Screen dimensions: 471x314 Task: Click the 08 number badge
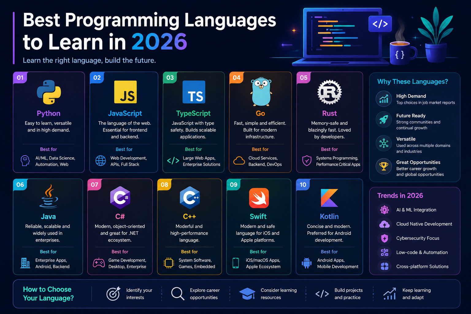[164, 185]
